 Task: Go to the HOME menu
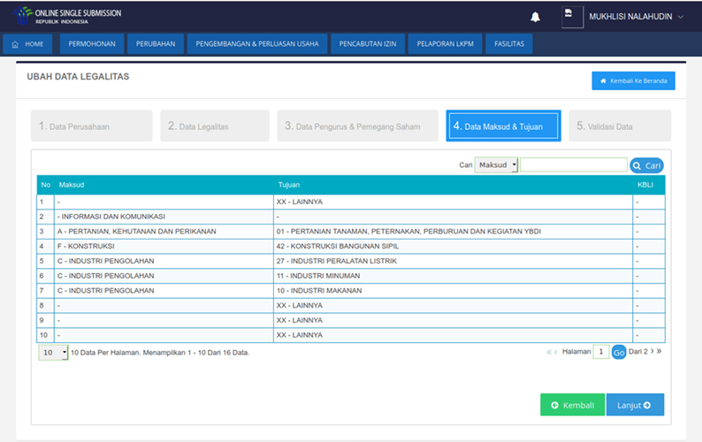pos(27,44)
